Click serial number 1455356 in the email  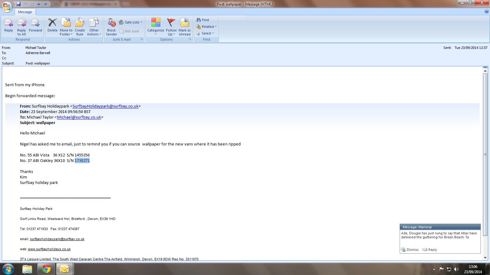82,155
